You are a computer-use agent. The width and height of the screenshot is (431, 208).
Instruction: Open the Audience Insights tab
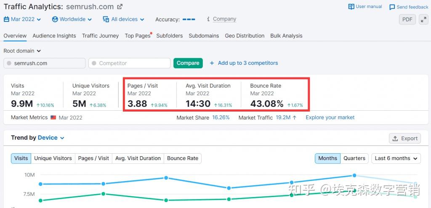[x=54, y=36]
